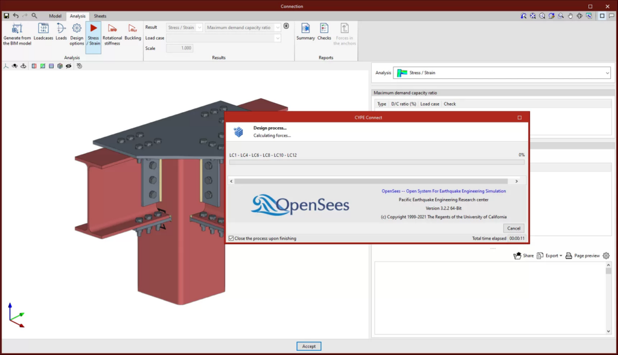The width and height of the screenshot is (618, 355).
Task: Open the Result Stress / Strain combo box
Action: (184, 28)
